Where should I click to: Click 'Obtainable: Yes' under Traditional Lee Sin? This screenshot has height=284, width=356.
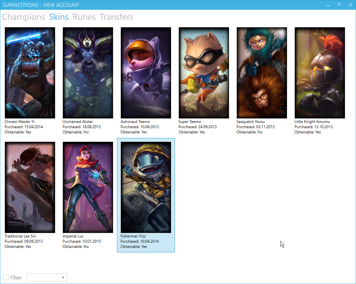point(18,247)
